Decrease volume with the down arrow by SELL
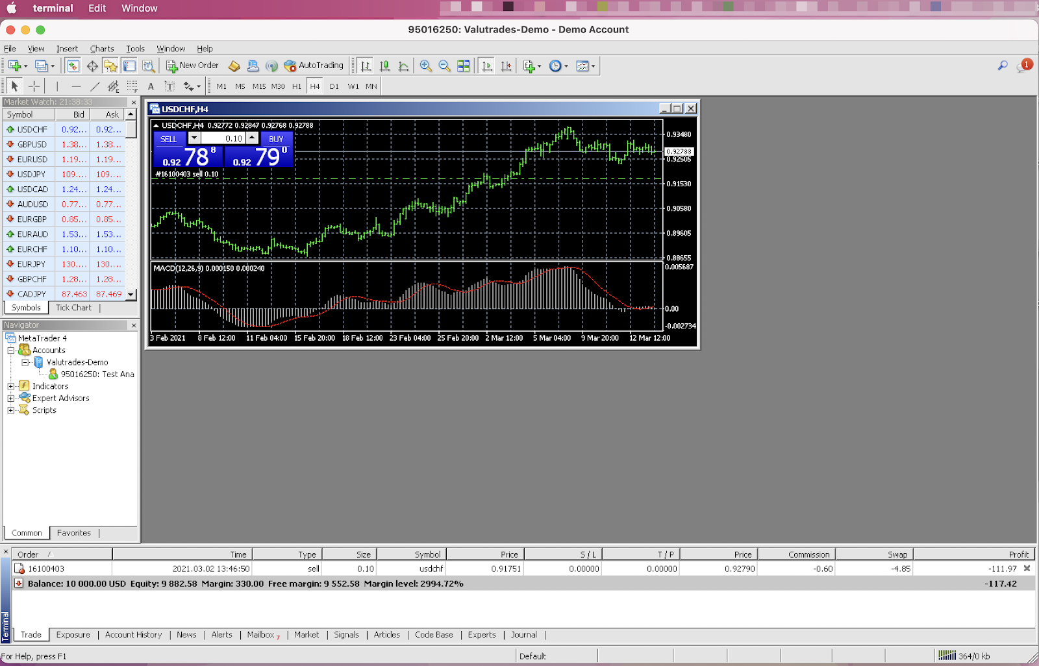 tap(194, 138)
